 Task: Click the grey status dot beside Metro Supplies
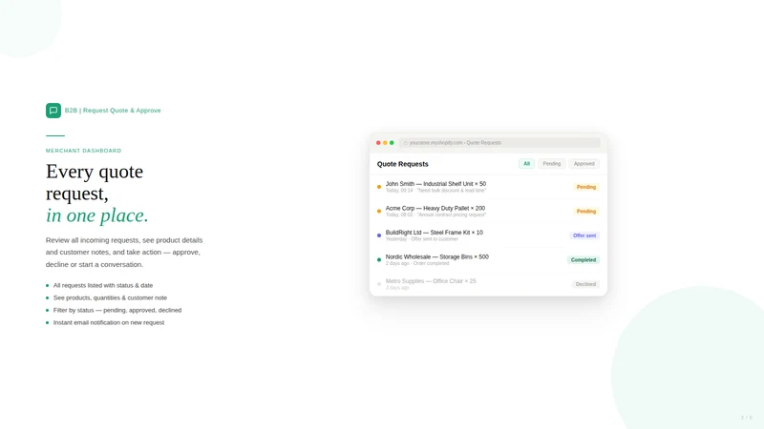(x=379, y=284)
